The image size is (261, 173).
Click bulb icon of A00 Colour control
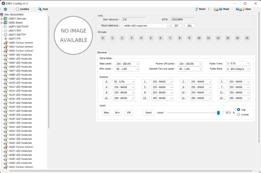click(6, 43)
